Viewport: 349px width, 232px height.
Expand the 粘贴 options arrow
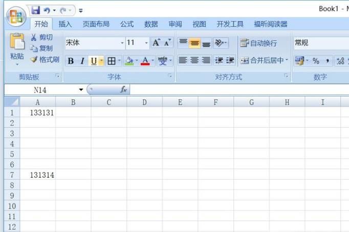17,65
